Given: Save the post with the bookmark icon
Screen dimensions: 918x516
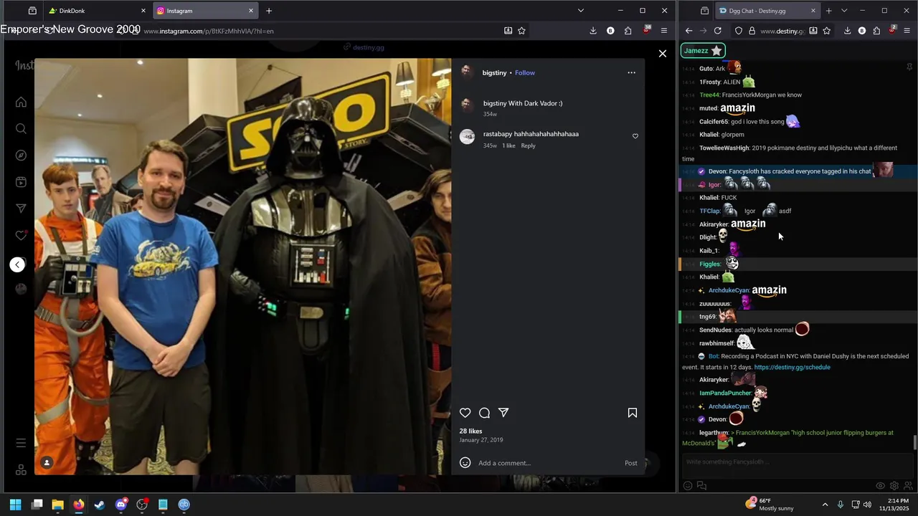Looking at the screenshot, I should pos(633,413).
